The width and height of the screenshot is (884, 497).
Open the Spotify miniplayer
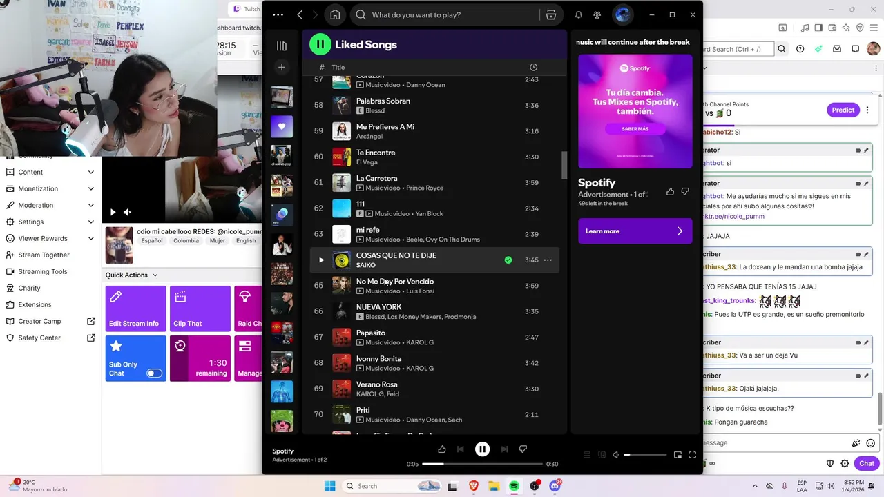coord(678,455)
